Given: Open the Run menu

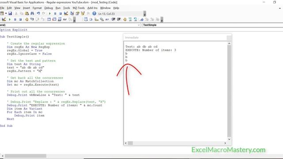Looking at the screenshot, I should (58, 8).
